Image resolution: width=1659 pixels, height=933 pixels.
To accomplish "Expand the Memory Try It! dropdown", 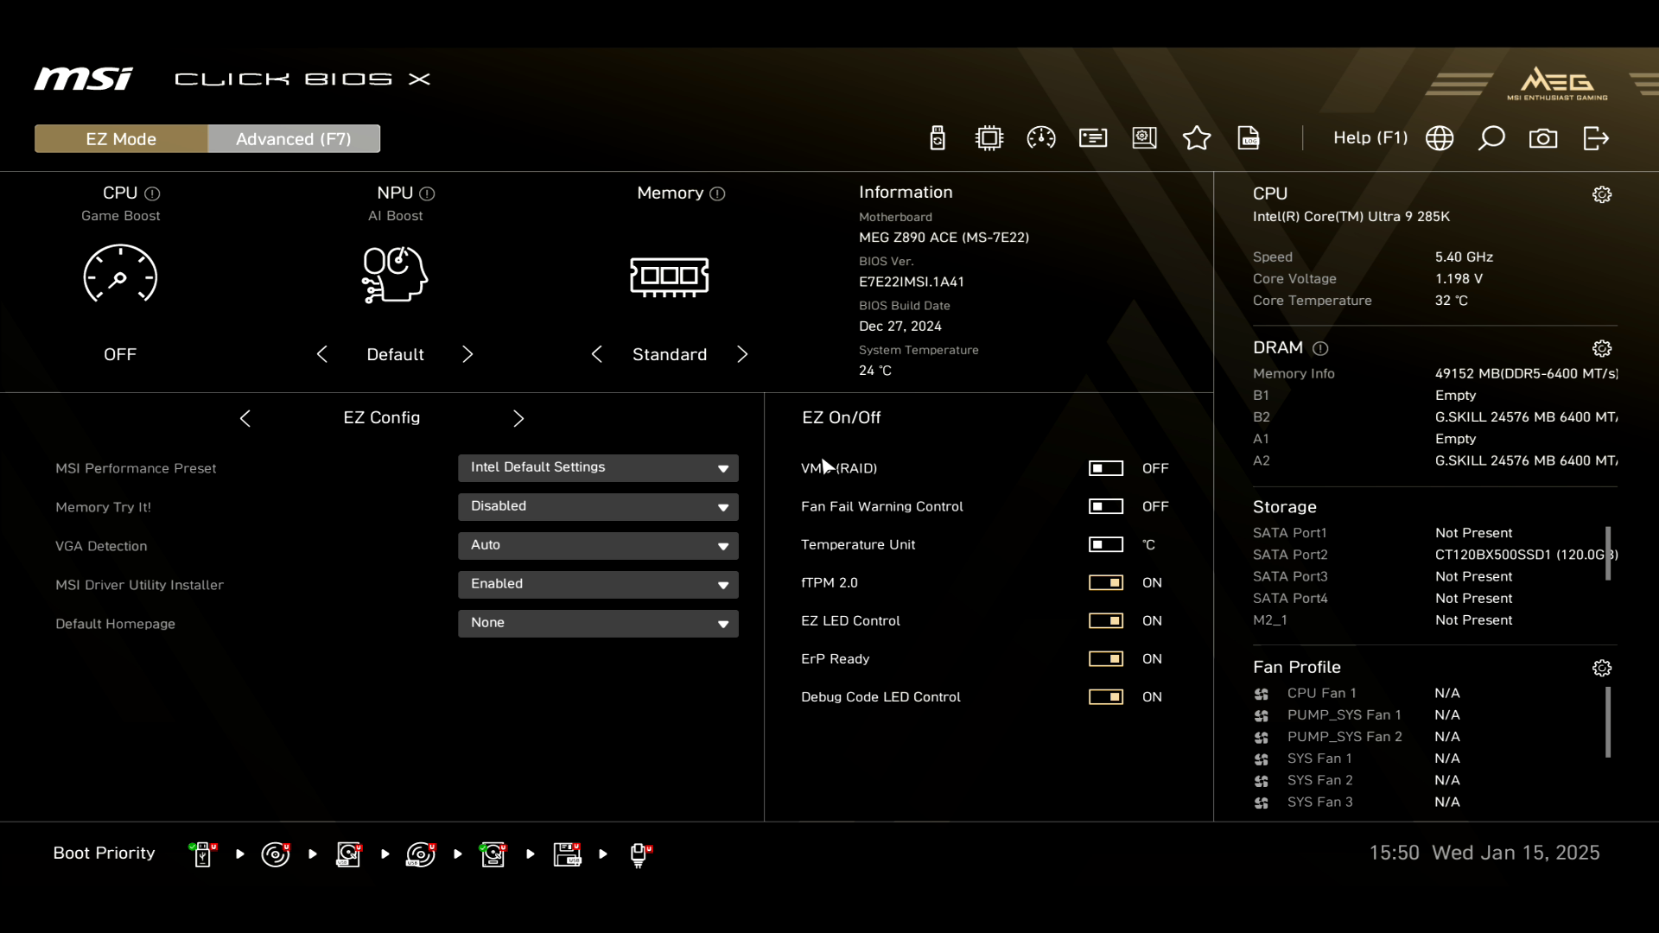I will (598, 507).
